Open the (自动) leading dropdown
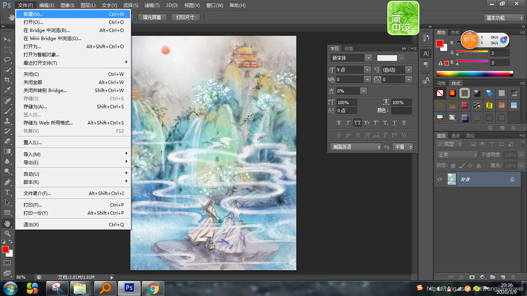The image size is (527, 296). (409, 70)
